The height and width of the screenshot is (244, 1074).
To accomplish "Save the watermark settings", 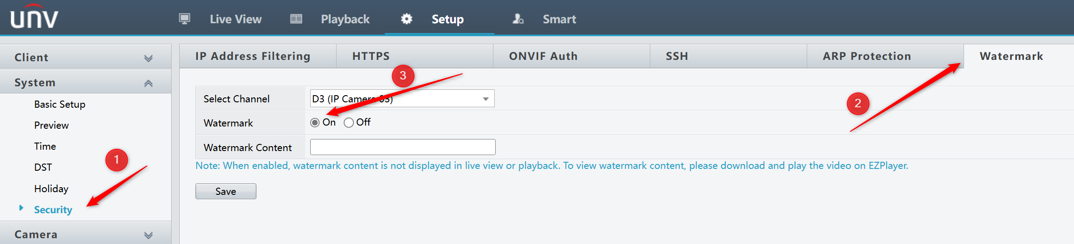I will click(x=226, y=191).
